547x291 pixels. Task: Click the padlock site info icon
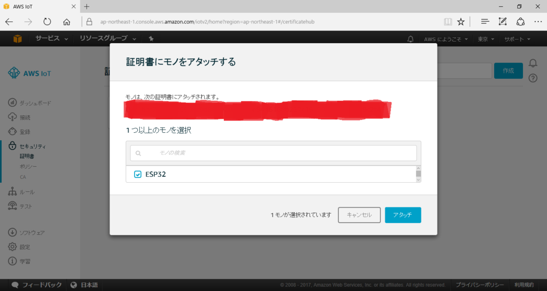(x=89, y=22)
